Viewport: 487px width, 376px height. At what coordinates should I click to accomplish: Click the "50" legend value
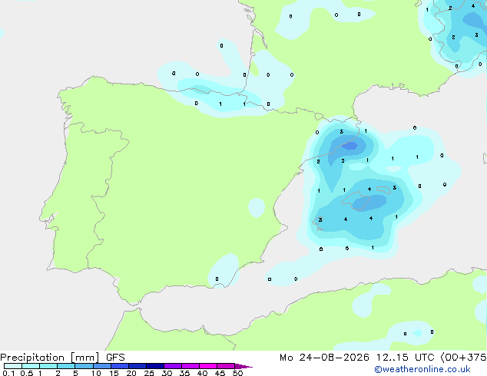coord(237,373)
